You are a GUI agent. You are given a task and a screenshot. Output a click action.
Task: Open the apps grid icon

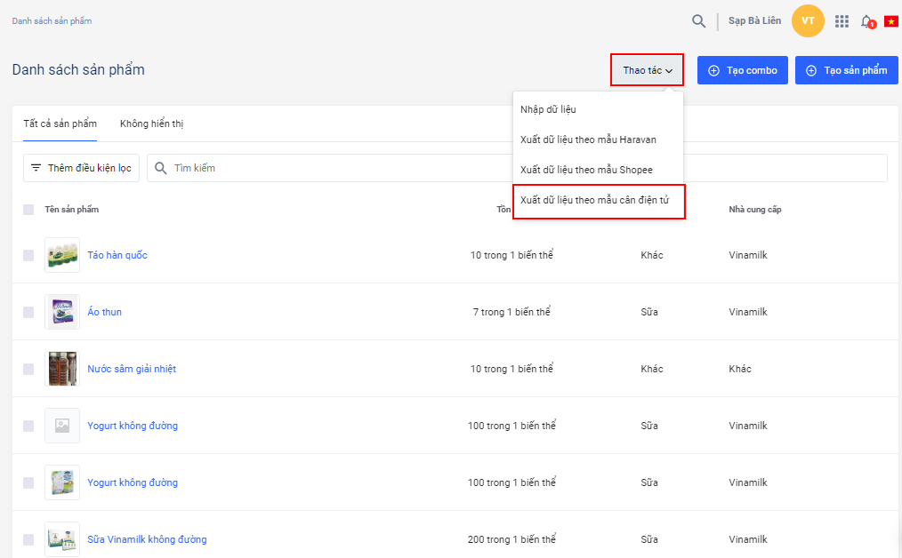pos(842,21)
